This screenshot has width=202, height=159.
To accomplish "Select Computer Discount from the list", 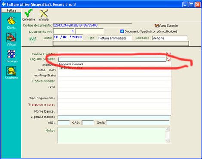I will 71,64.
